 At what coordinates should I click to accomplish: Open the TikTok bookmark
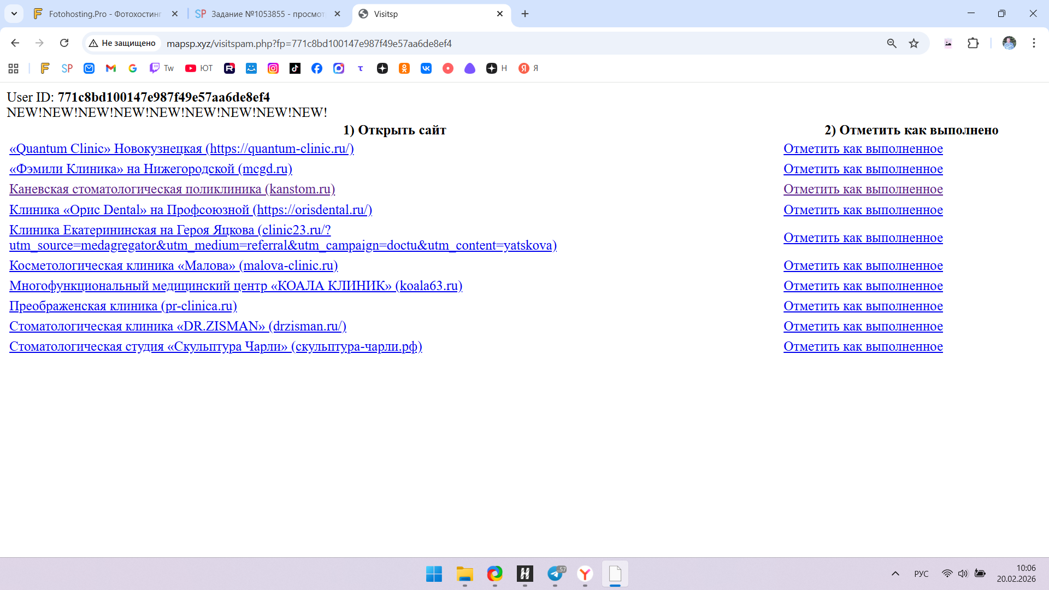[295, 68]
